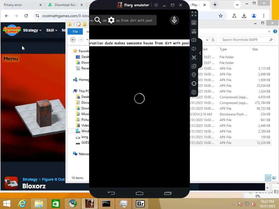
Task: Expand the Strategy menu on Coolmath
Action: click(x=32, y=30)
